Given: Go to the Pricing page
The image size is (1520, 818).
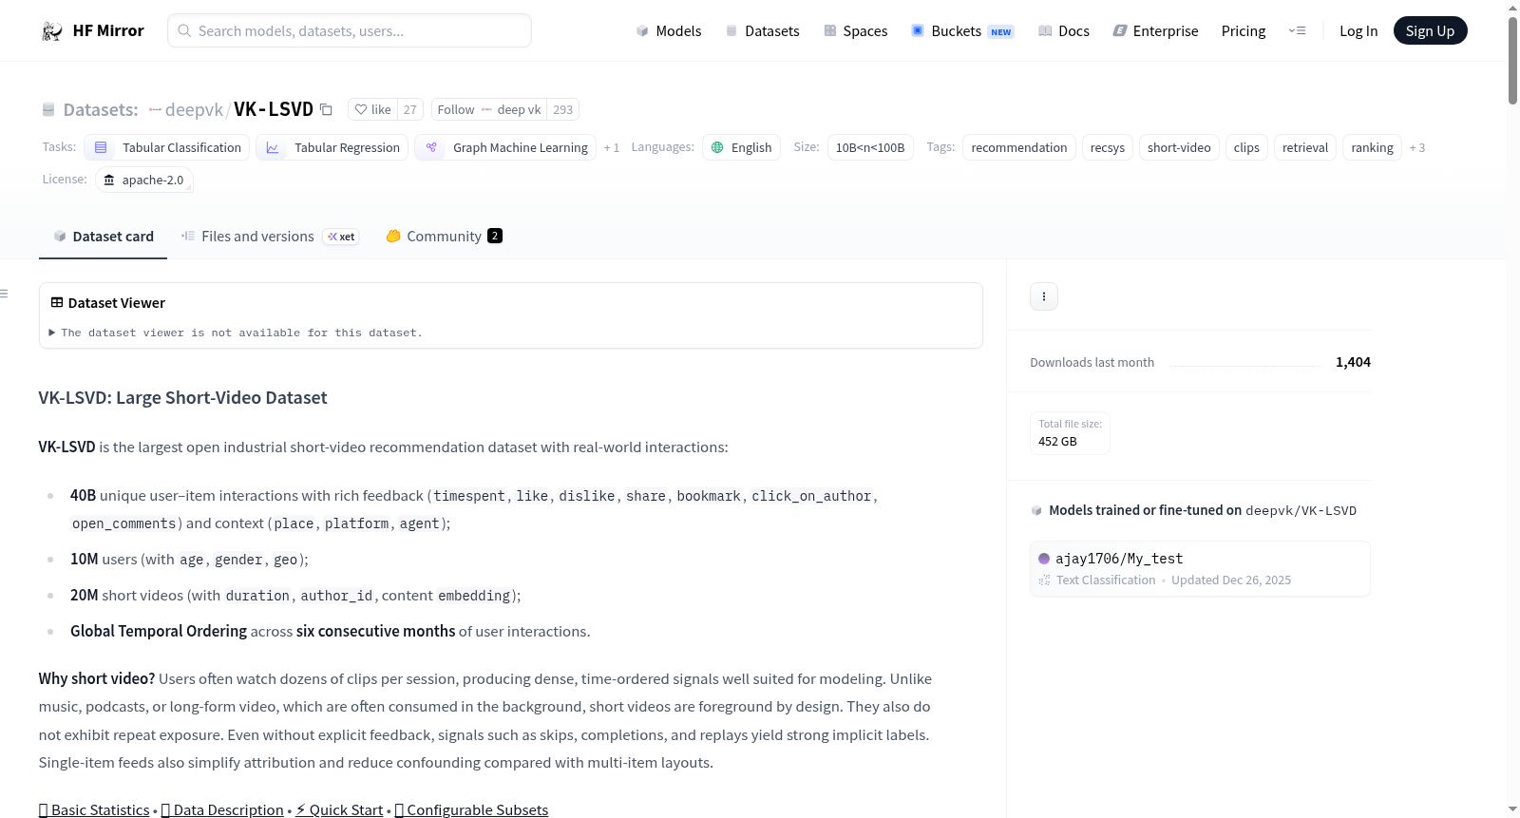Looking at the screenshot, I should click(x=1244, y=31).
